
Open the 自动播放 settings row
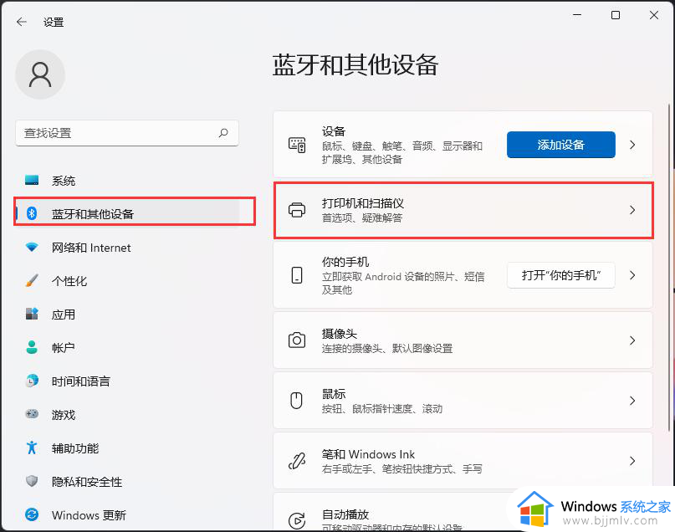pos(463,512)
